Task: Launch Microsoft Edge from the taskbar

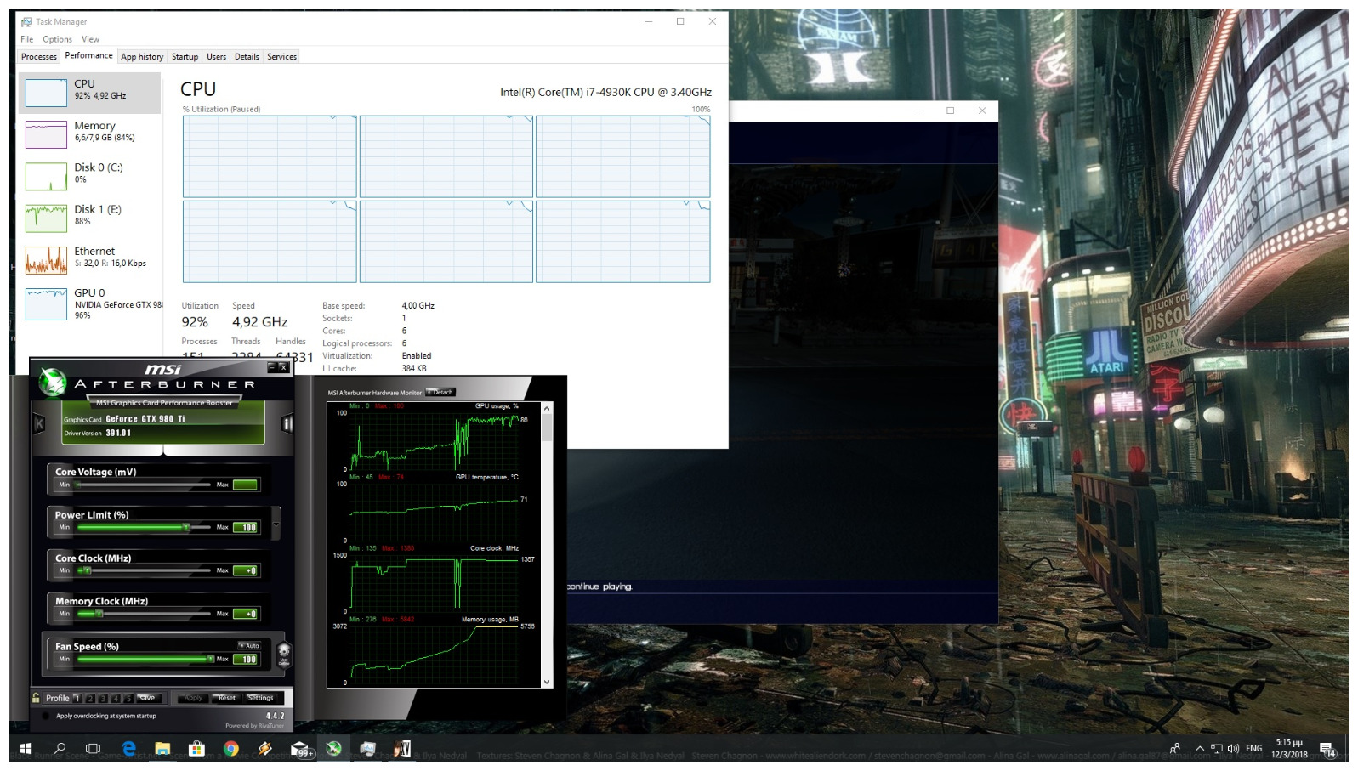Action: coord(128,748)
